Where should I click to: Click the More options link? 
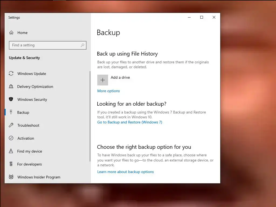coord(108,91)
